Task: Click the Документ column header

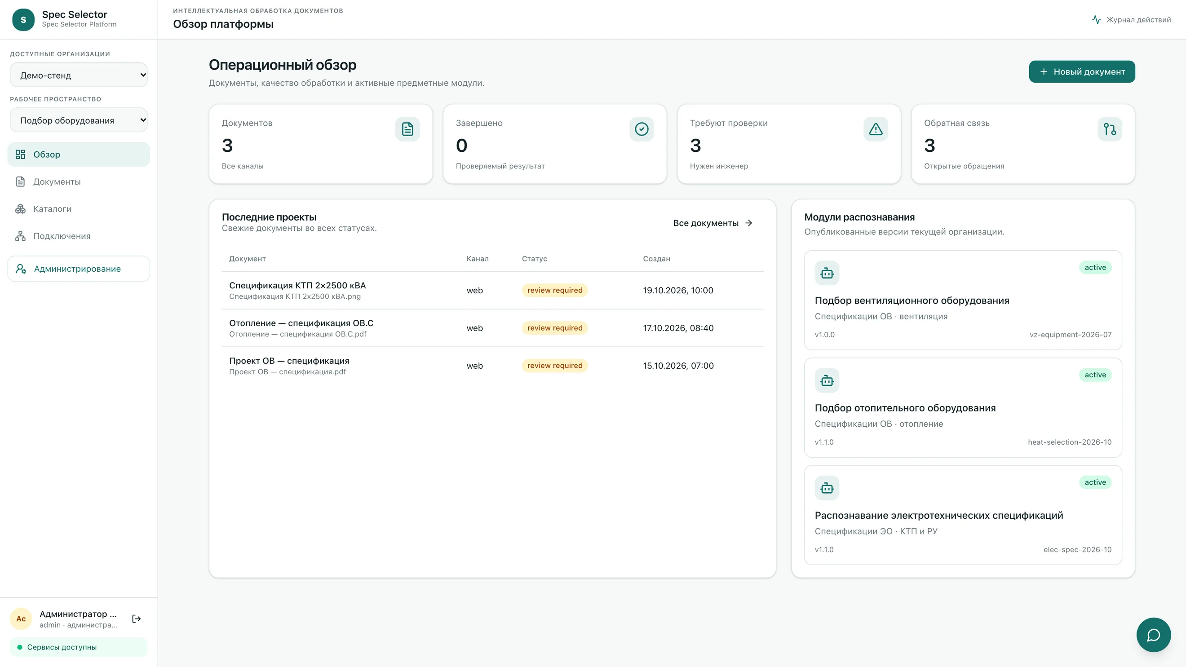Action: click(247, 259)
